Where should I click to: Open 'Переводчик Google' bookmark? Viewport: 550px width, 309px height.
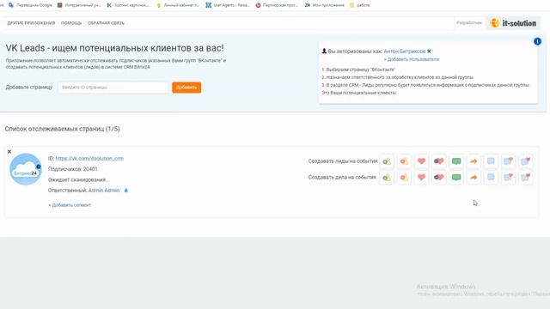pyautogui.click(x=30, y=5)
